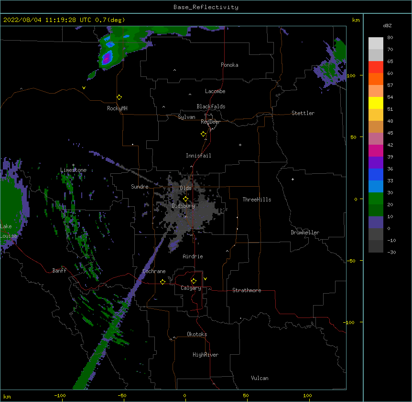The height and width of the screenshot is (402, 412).
Task: Select the yellow diamond marker between Olds and Didsbury
Action: pos(185,199)
